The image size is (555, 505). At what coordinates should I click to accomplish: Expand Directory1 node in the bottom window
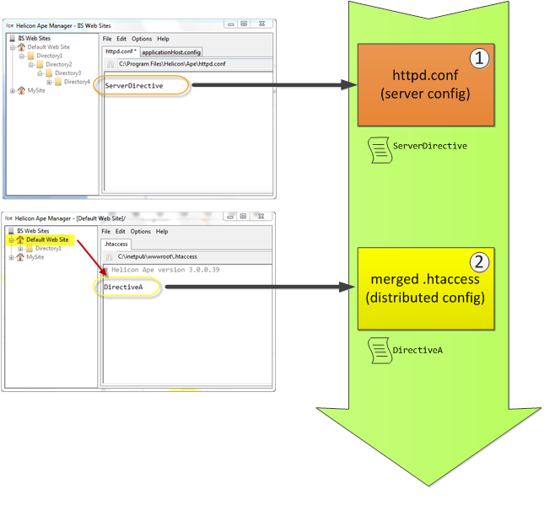(21, 249)
